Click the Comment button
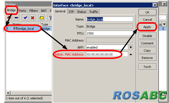The height and width of the screenshot is (103, 169). click(x=147, y=43)
